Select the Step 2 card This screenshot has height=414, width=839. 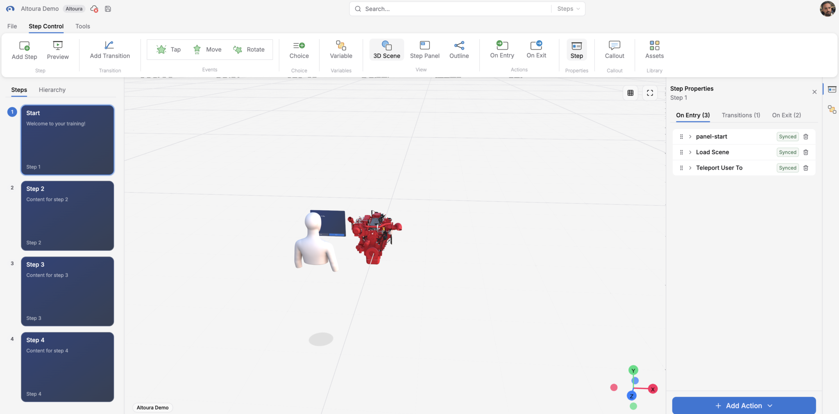(x=68, y=216)
